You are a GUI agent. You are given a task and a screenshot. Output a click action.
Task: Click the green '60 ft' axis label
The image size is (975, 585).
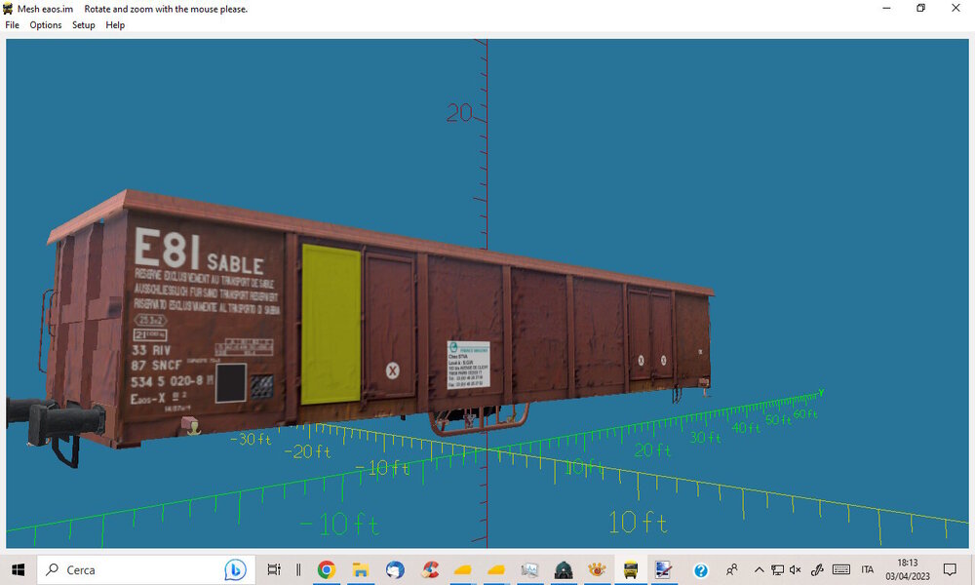click(x=806, y=414)
